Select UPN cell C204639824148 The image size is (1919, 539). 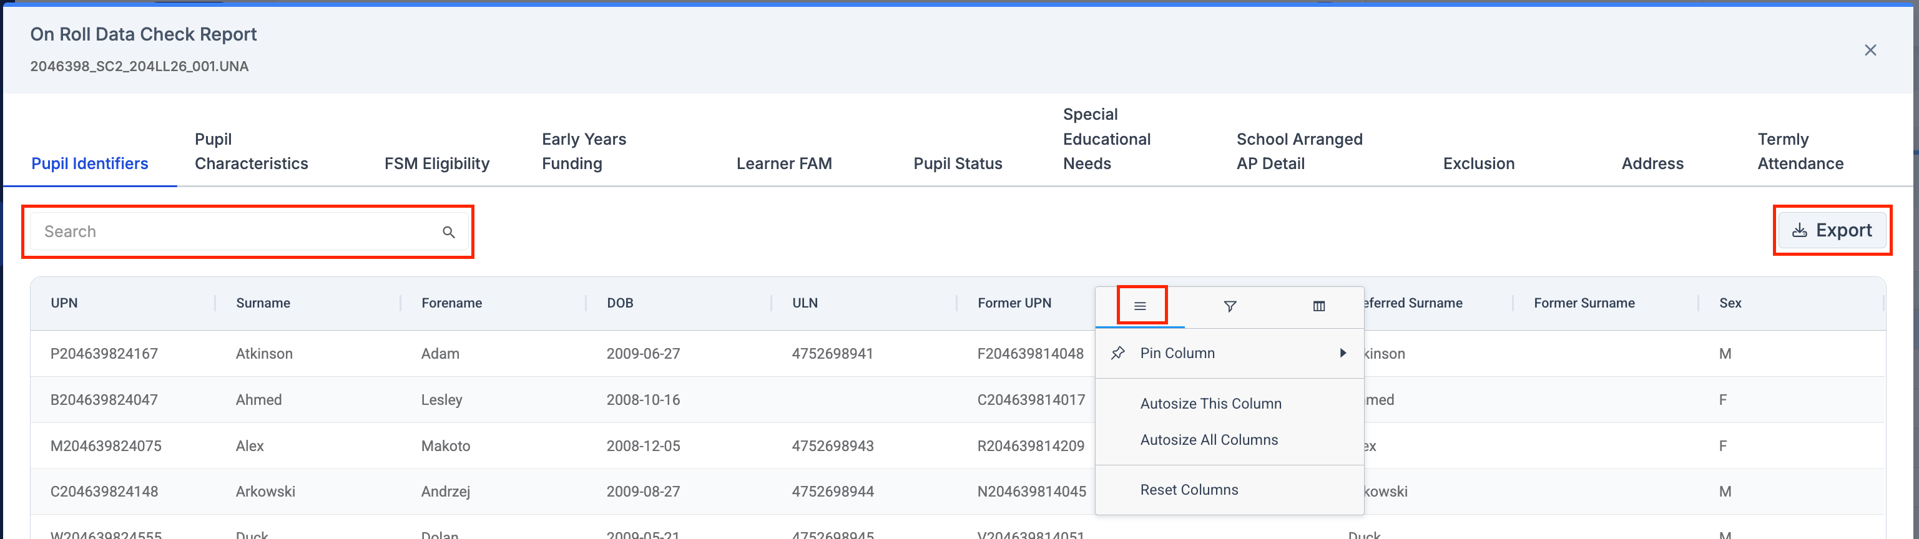point(104,492)
